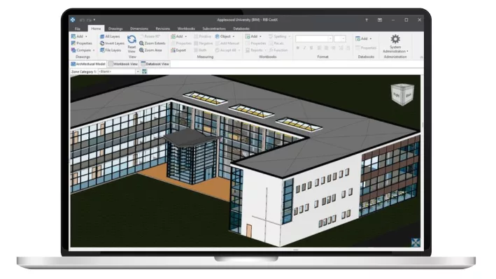The height and width of the screenshot is (279, 496).
Task: Open the Workbooks ribbon tab
Action: pos(186,29)
